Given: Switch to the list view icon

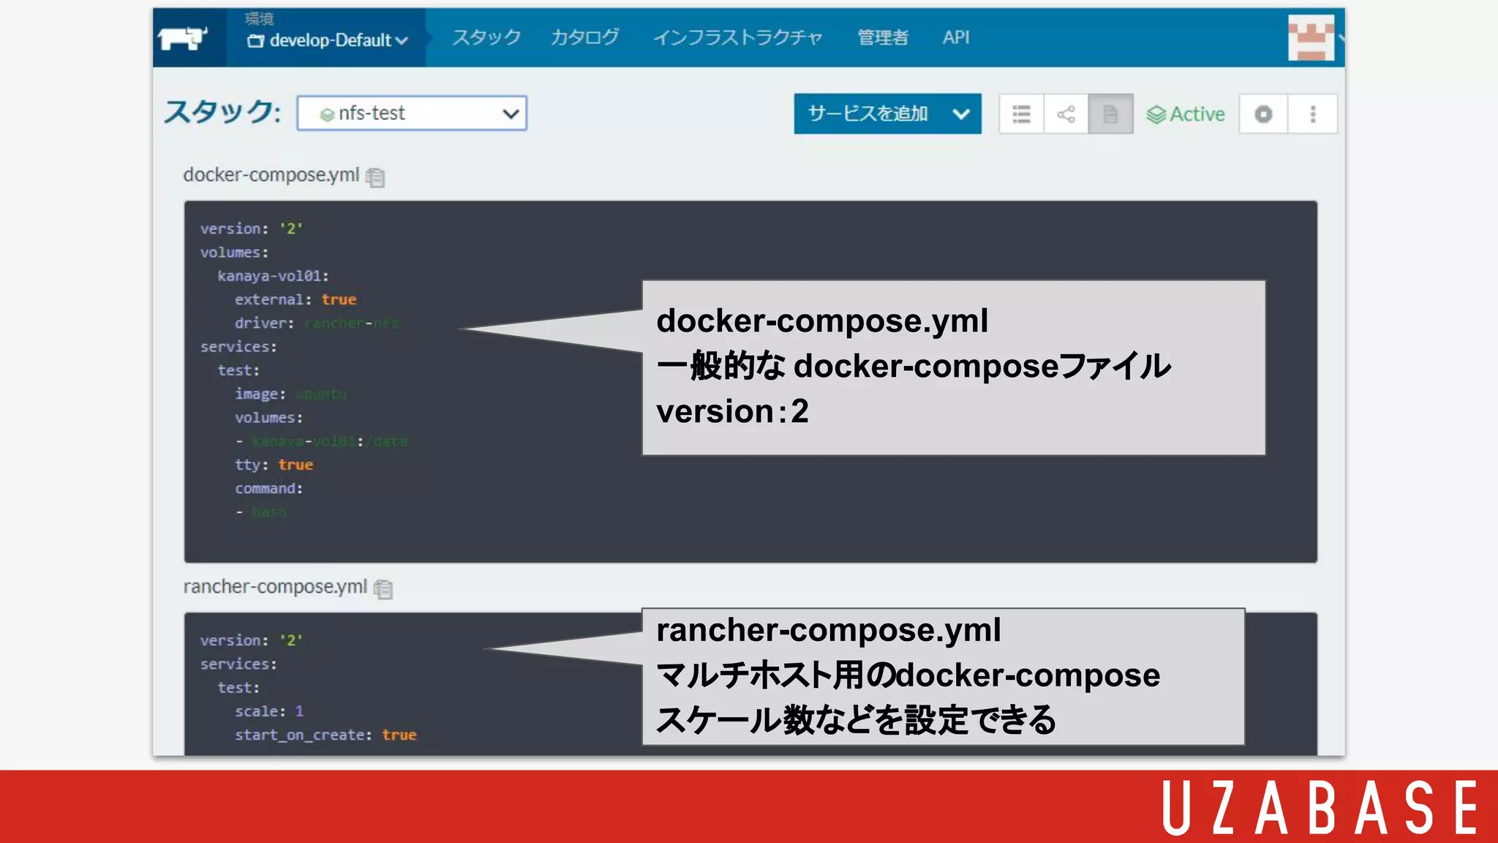Looking at the screenshot, I should point(1021,114).
